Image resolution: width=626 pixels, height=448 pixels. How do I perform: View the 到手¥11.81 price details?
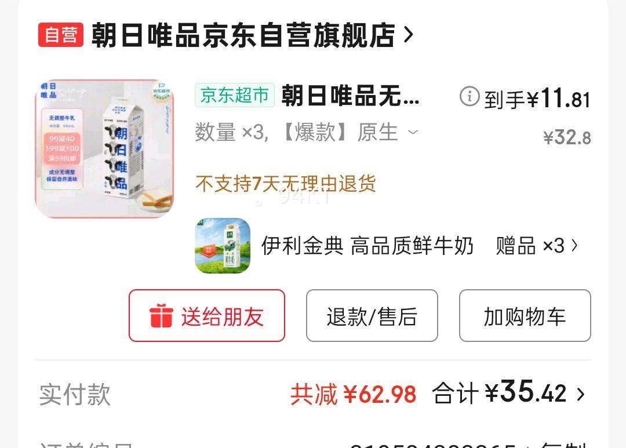[537, 98]
